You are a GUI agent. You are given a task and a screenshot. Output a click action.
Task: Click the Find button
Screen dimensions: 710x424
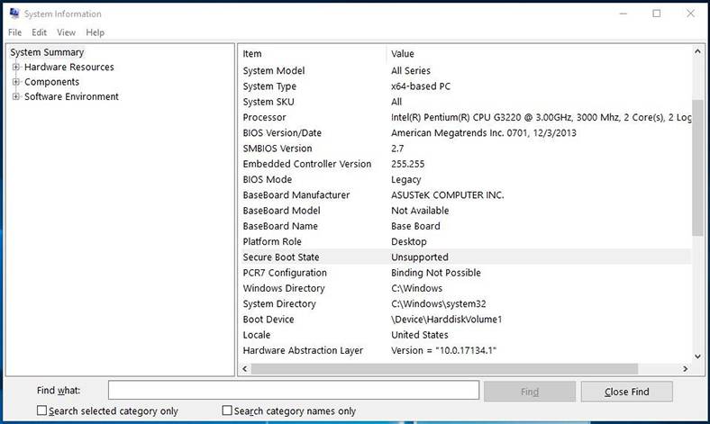click(529, 392)
